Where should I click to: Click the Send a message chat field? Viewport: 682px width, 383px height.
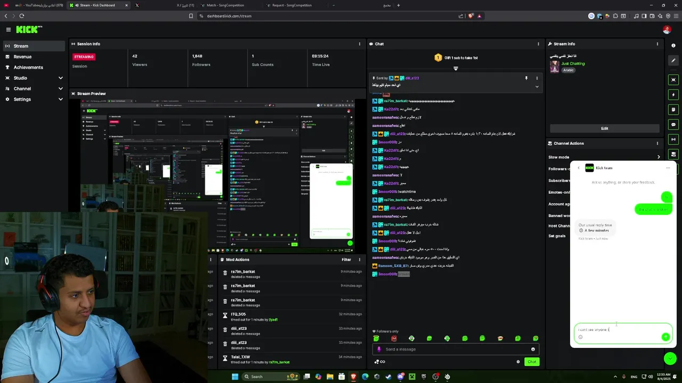456,349
